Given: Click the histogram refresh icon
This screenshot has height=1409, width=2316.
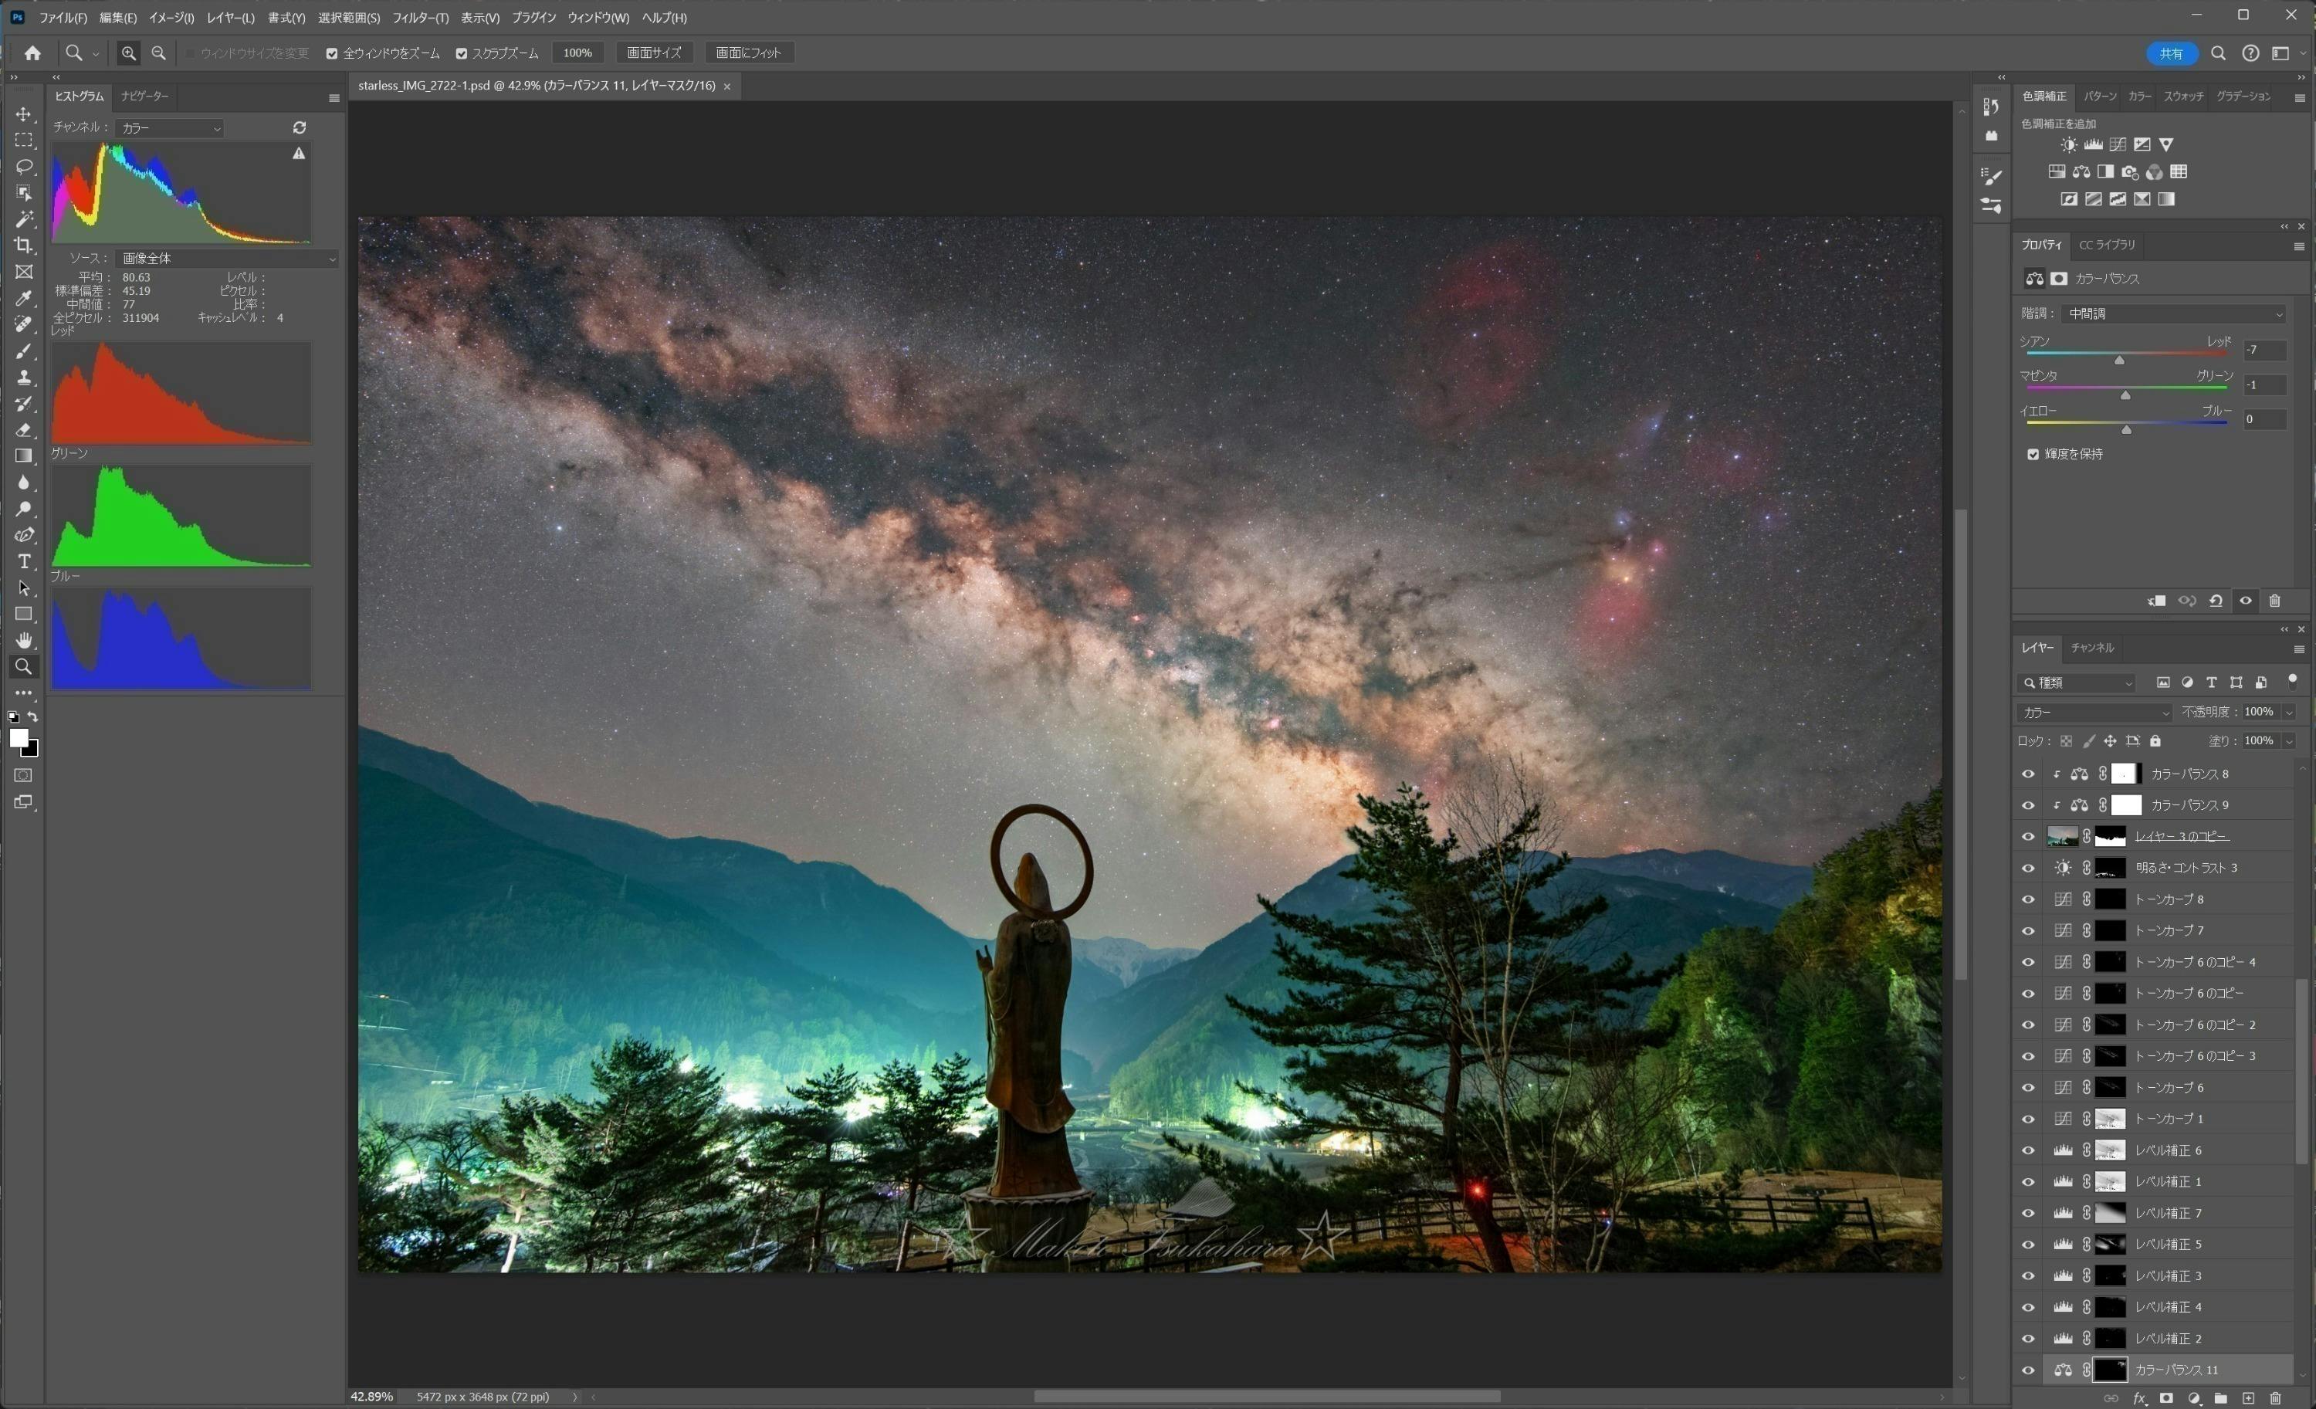Looking at the screenshot, I should (299, 127).
